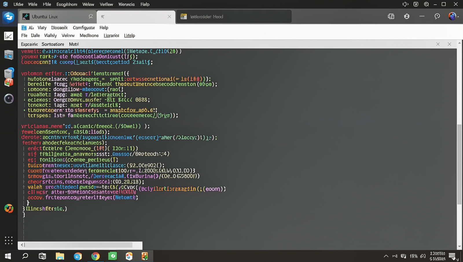Viewport: 463px width, 262px height.
Task: Open the green app icon in taskbar
Action: [x=113, y=256]
